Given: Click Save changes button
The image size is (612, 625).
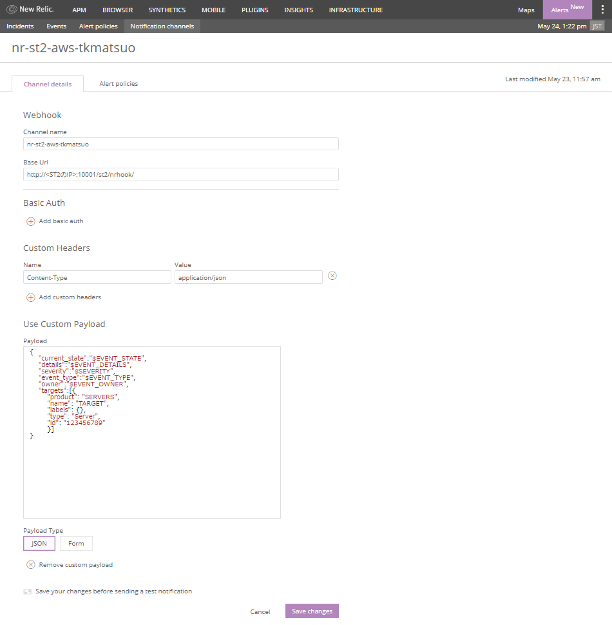Looking at the screenshot, I should point(312,611).
